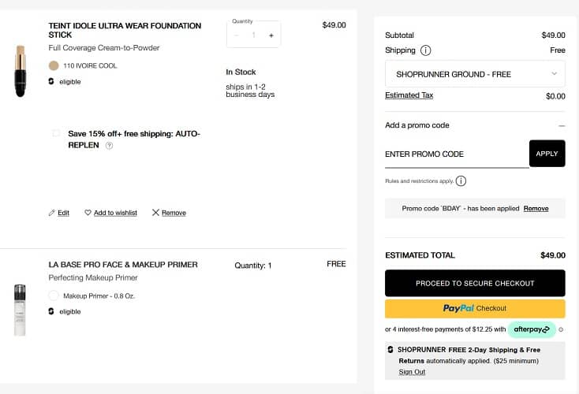Select the 110 Ivoire Cool color swatch

(x=54, y=65)
